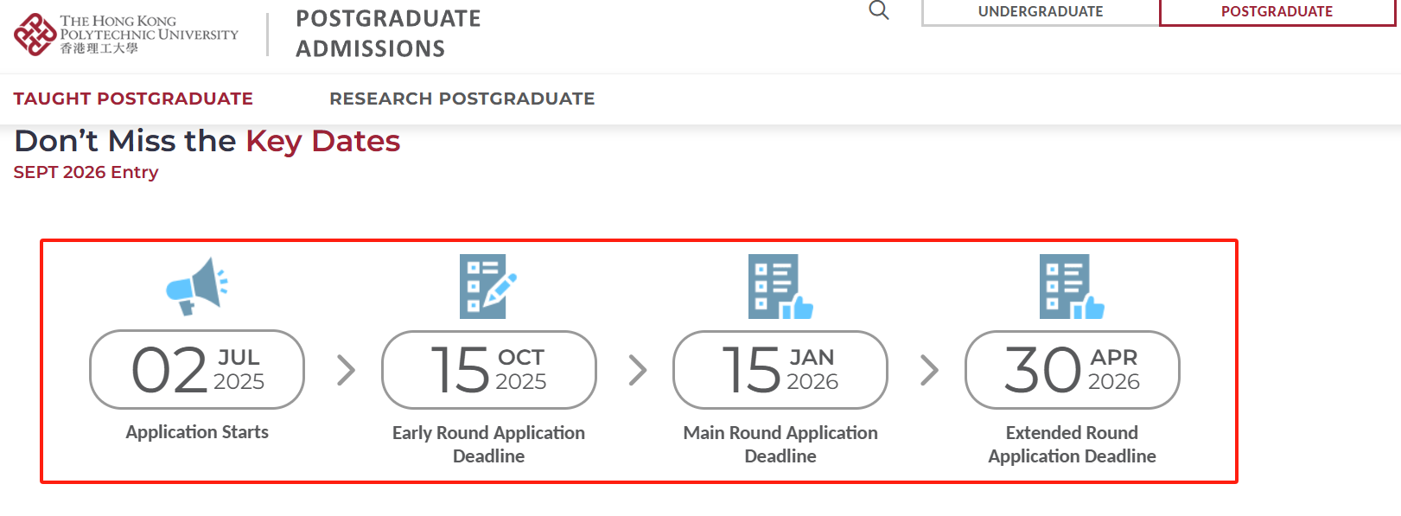
Task: Click the PolyU university logo
Action: click(125, 35)
